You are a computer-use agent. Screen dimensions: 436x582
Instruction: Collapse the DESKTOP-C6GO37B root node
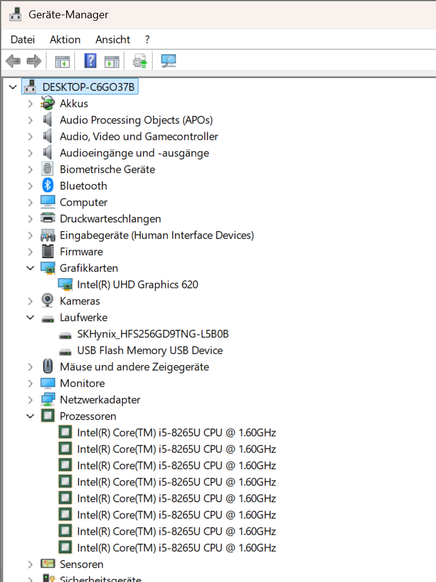point(13,87)
